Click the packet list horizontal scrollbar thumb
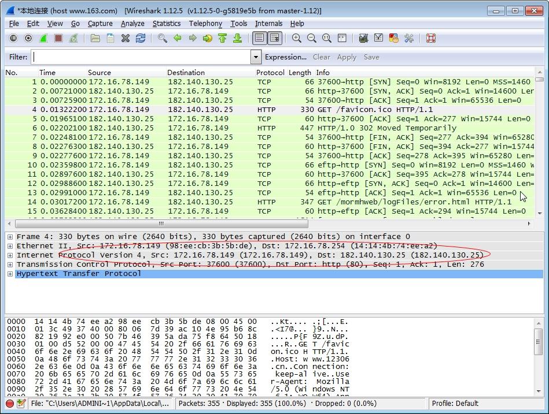Viewport: 549px width, 414px height. (x=161, y=223)
